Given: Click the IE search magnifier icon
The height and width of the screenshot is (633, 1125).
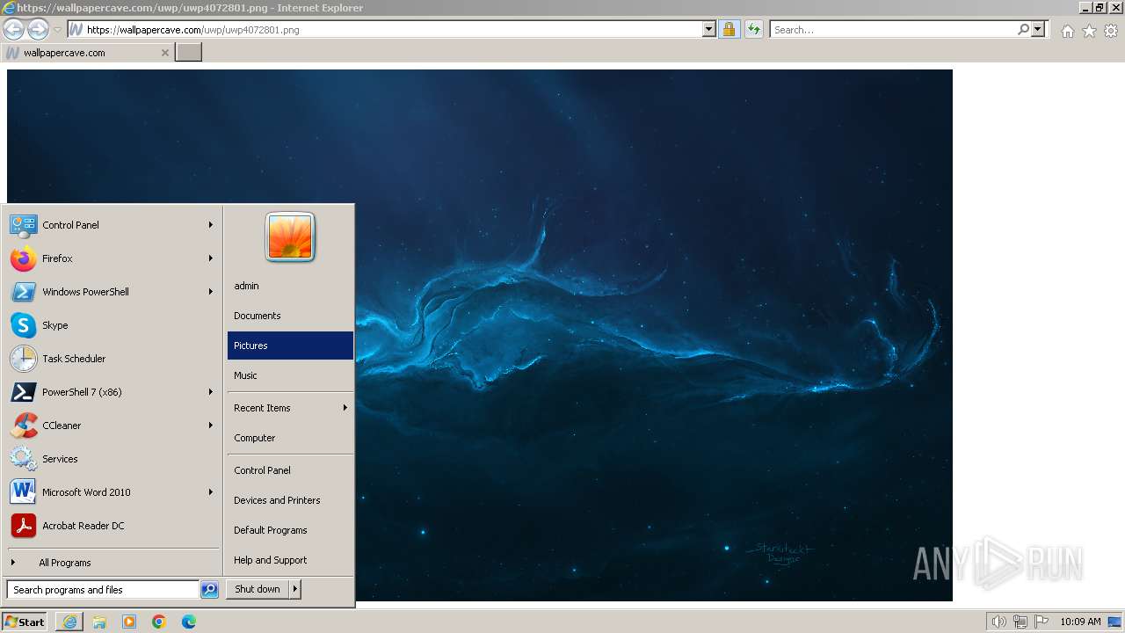Looking at the screenshot, I should [1023, 29].
